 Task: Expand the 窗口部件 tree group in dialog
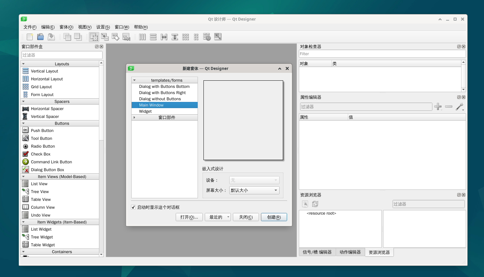[x=134, y=117]
